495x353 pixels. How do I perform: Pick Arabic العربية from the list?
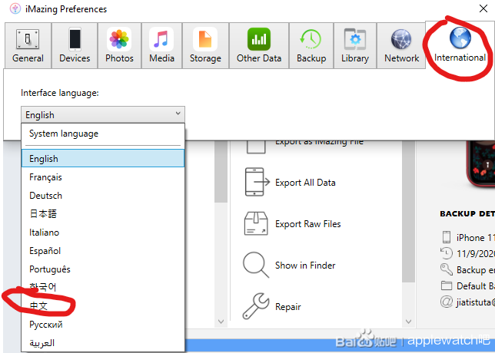tap(103, 342)
